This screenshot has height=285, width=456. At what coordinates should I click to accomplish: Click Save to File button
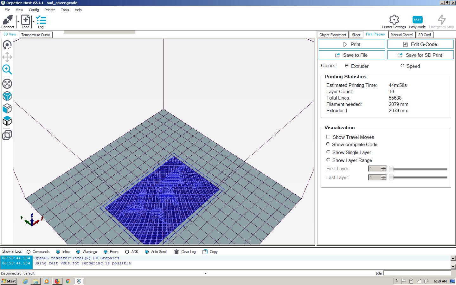[352, 55]
